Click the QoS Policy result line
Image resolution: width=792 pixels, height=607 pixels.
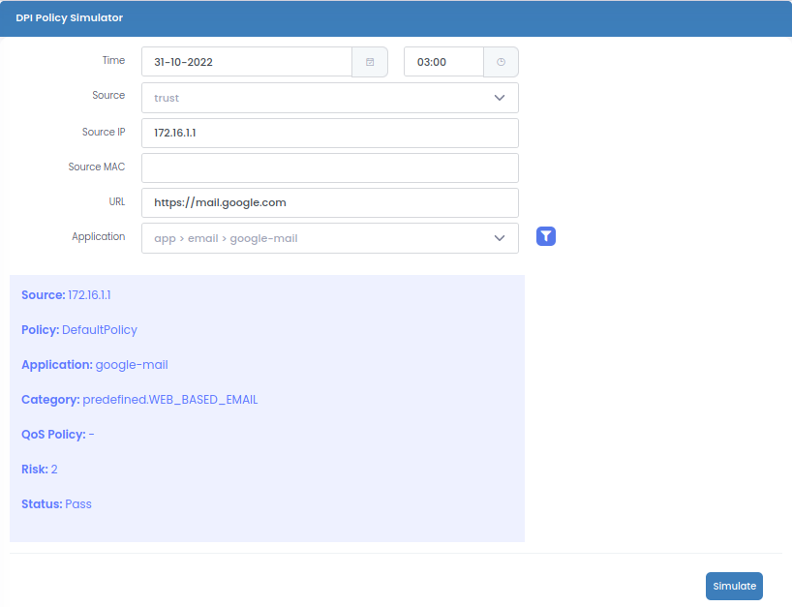coord(58,435)
